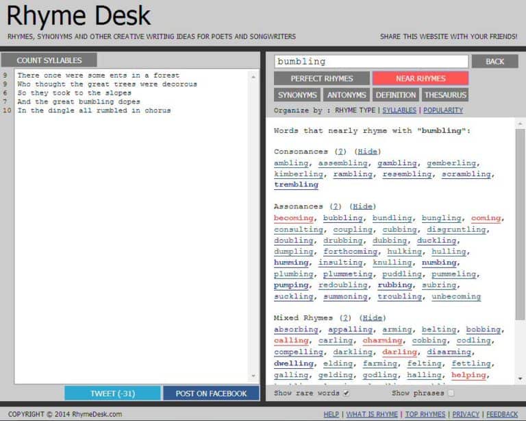This screenshot has width=526, height=421.
Task: Show Synonyms for the word
Action: click(297, 95)
